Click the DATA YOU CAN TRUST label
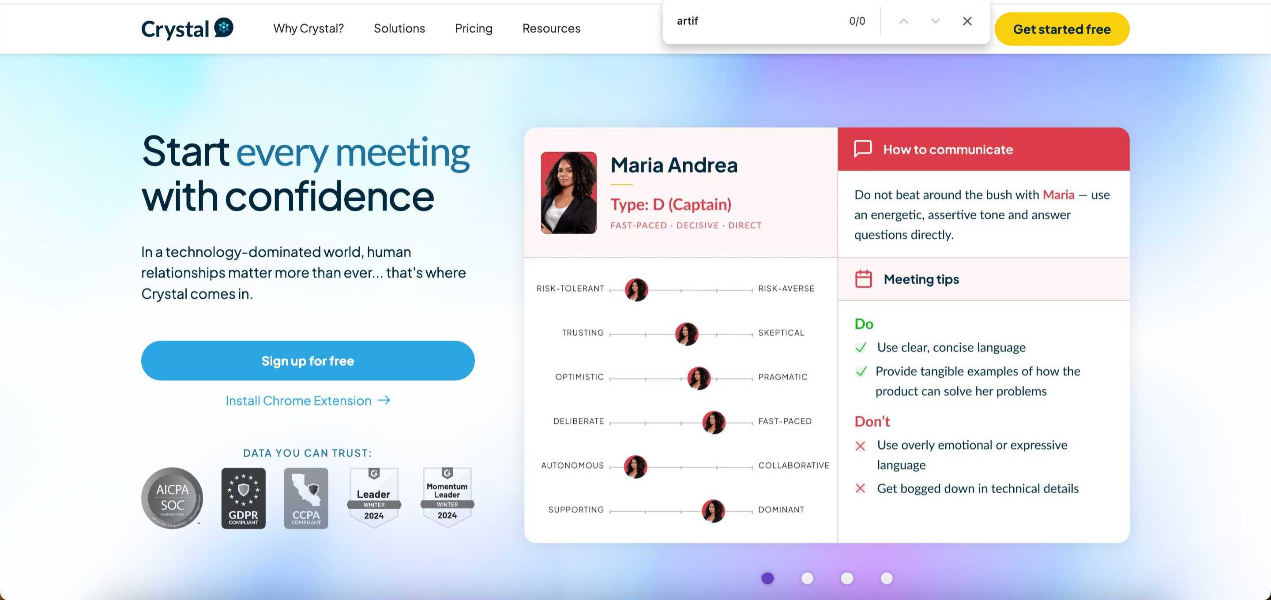1271x600 pixels. point(308,453)
